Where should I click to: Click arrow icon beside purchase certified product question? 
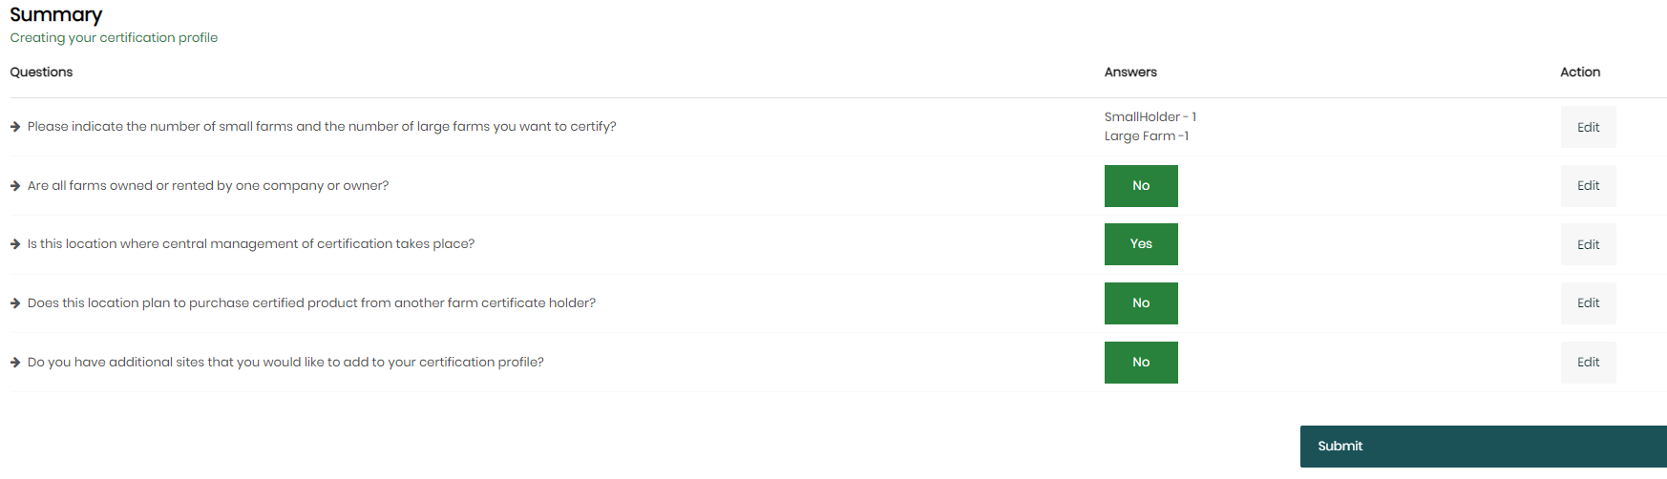point(15,303)
